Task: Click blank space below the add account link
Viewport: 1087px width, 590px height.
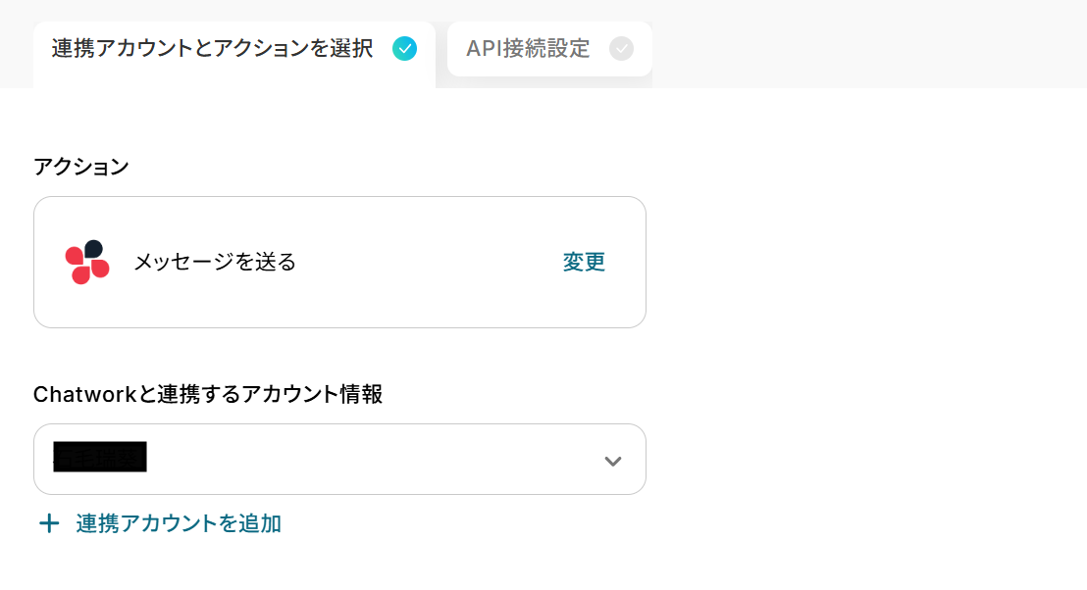Action: [294, 568]
